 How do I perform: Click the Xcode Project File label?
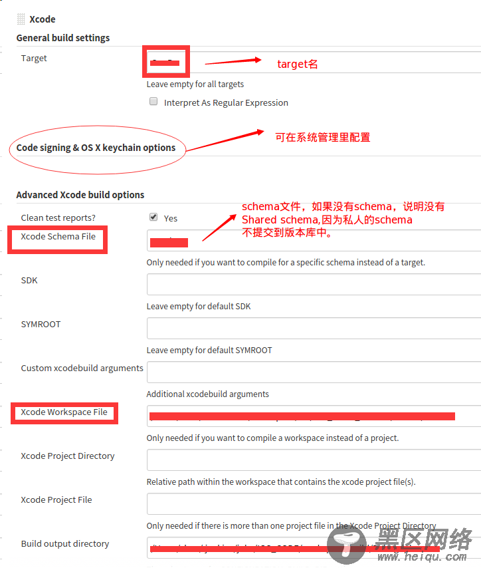(x=56, y=500)
